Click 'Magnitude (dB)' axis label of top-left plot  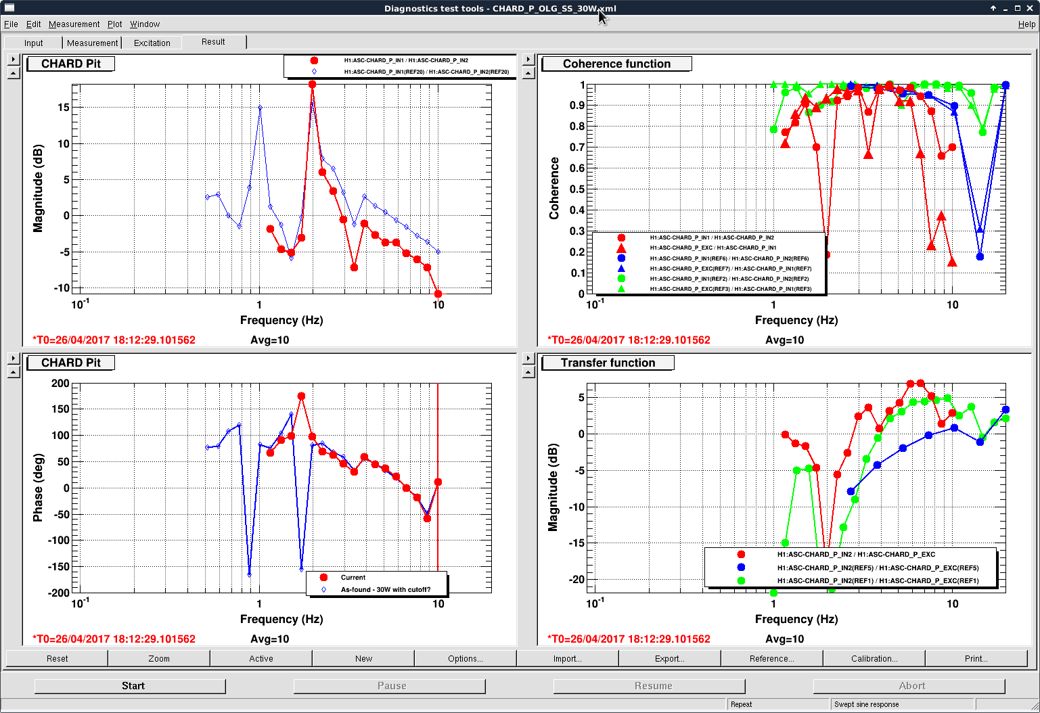38,188
